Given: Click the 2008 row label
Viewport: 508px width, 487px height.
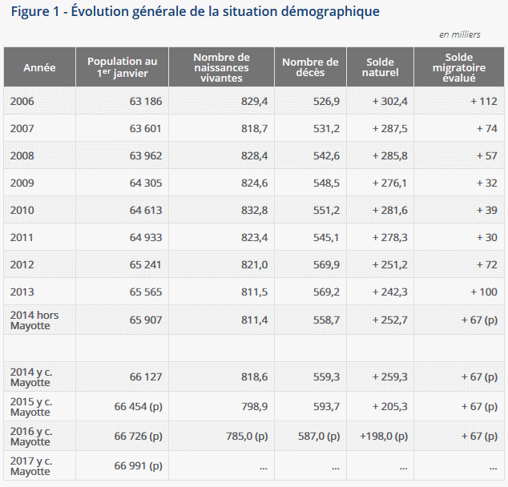Looking at the screenshot, I should (x=22, y=155).
